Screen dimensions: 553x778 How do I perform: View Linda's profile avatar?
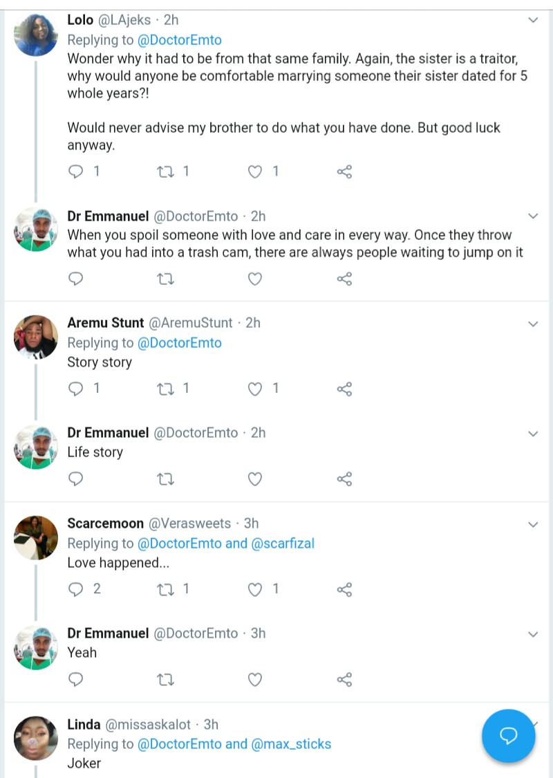36,739
